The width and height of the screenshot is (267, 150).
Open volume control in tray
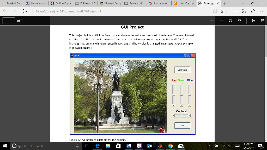pyautogui.click(x=230, y=146)
